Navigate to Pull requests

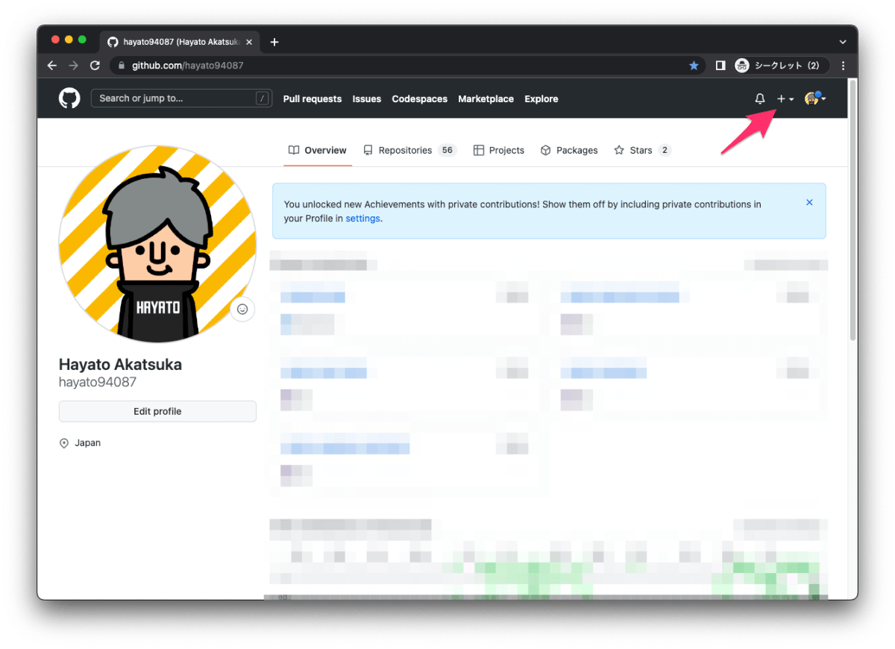click(x=312, y=98)
